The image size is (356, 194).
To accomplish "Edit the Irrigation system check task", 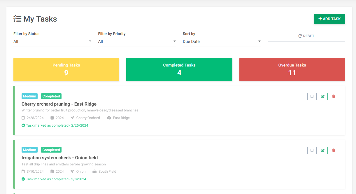I will (x=322, y=150).
